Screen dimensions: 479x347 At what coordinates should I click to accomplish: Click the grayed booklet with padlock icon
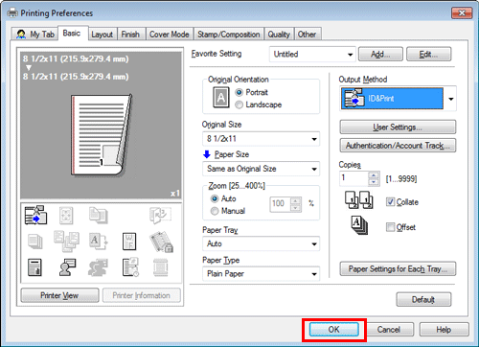161,242
